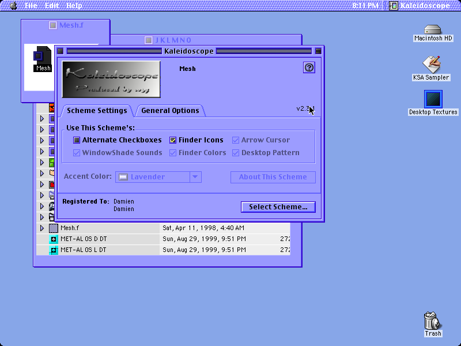Click the About This Scheme button
Image resolution: width=461 pixels, height=346 pixels.
point(273,177)
